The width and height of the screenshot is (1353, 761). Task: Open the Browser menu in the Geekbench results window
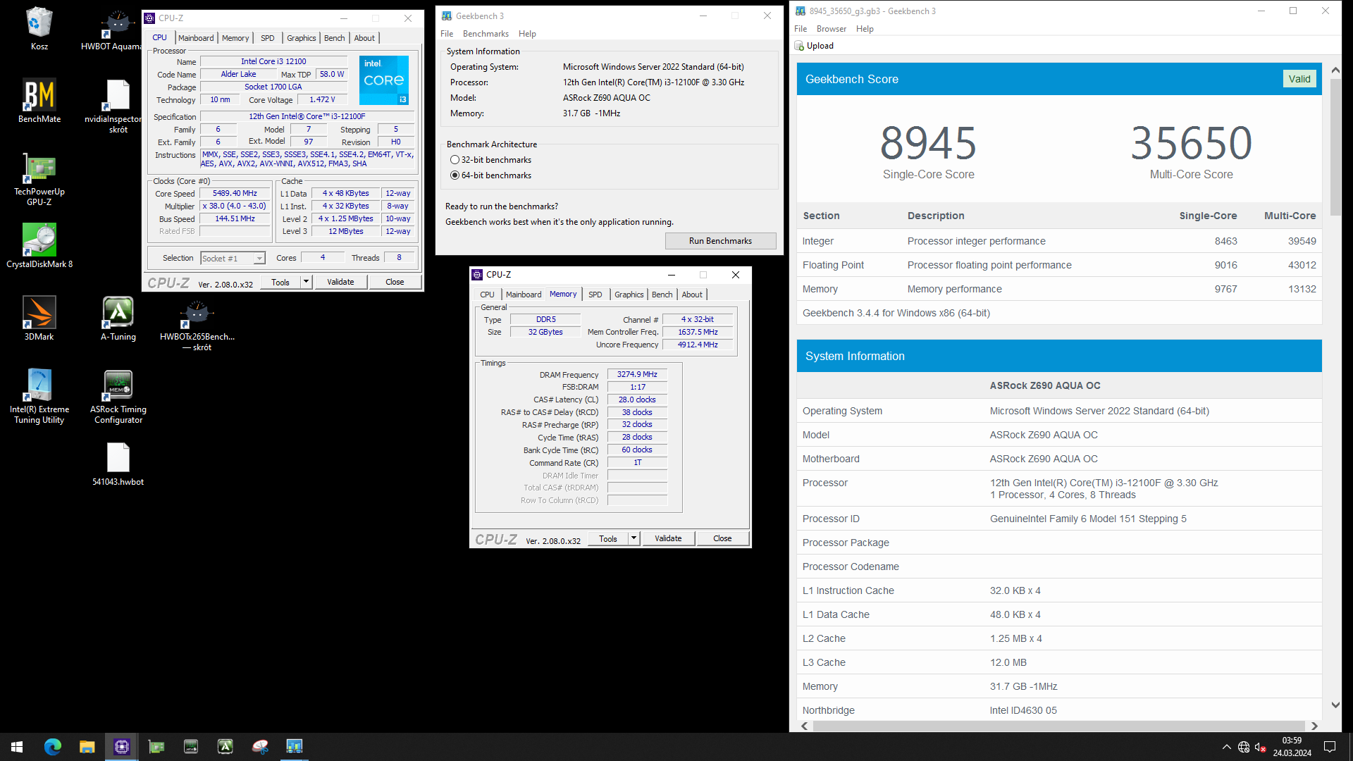point(832,29)
